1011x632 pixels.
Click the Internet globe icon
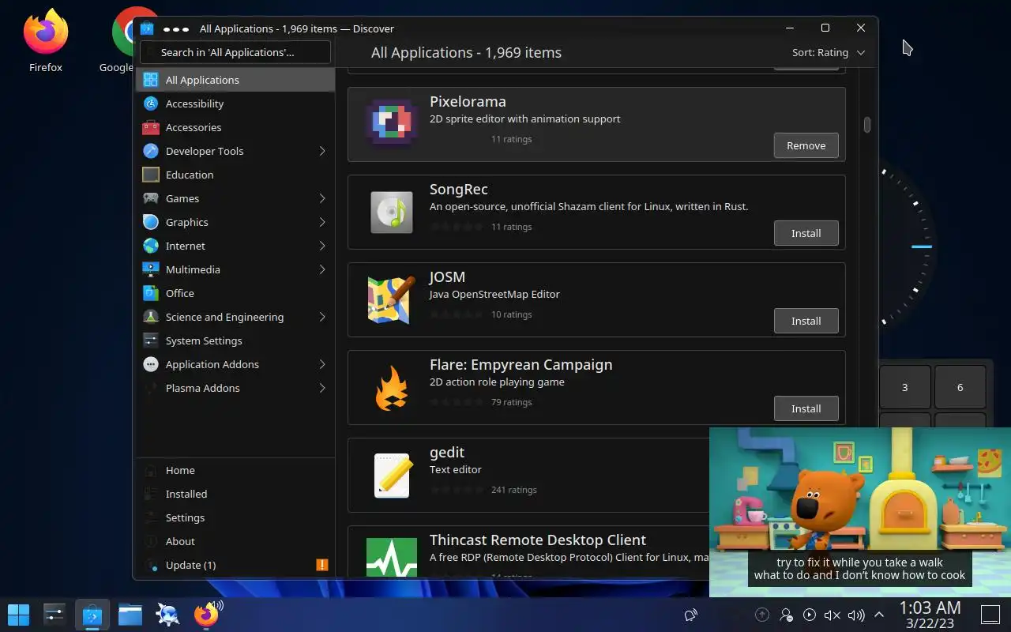(x=150, y=246)
